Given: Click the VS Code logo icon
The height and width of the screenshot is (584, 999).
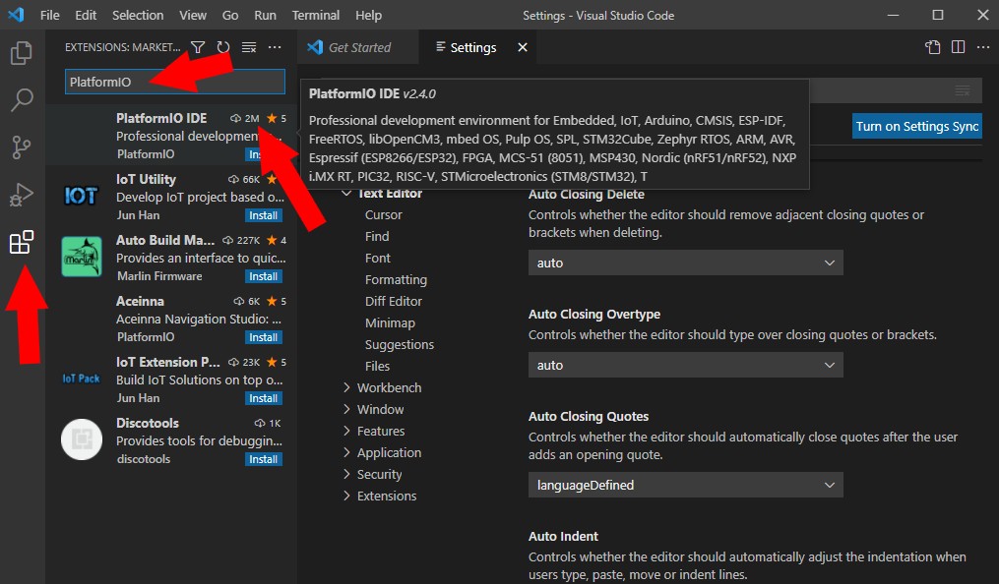Looking at the screenshot, I should click(16, 15).
